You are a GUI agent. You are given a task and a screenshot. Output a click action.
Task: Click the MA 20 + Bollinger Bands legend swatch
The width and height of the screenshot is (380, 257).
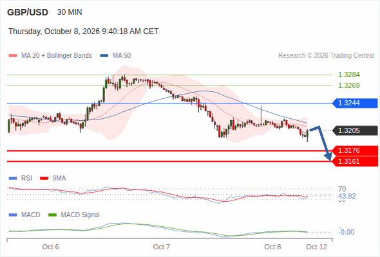(x=13, y=56)
